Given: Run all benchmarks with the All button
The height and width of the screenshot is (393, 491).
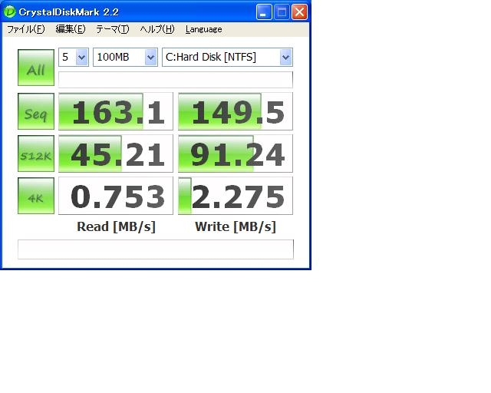Looking at the screenshot, I should (x=36, y=68).
